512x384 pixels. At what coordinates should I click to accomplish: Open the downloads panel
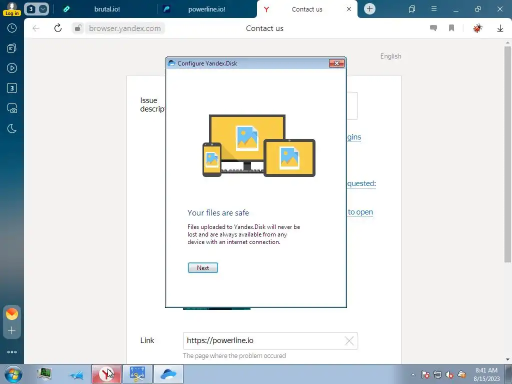tap(500, 28)
